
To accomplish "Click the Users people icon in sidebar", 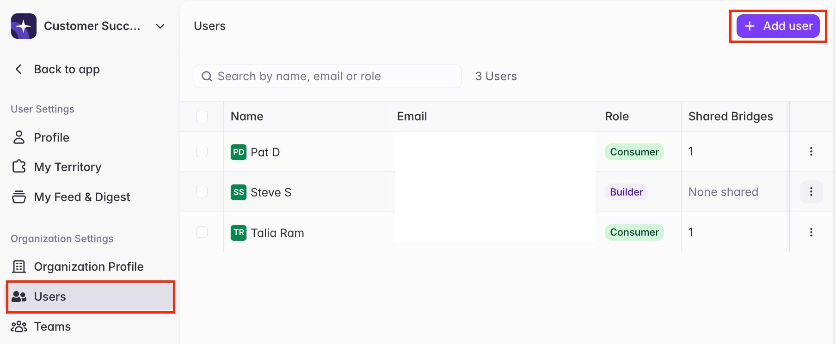I will tap(19, 297).
